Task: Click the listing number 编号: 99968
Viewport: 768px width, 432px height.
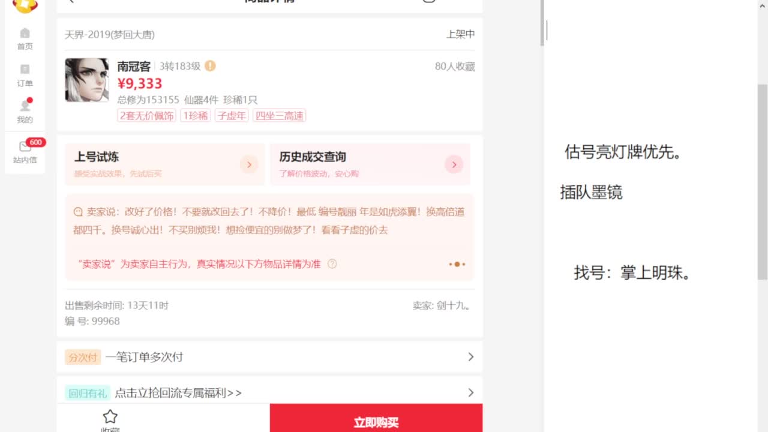Action: tap(92, 321)
